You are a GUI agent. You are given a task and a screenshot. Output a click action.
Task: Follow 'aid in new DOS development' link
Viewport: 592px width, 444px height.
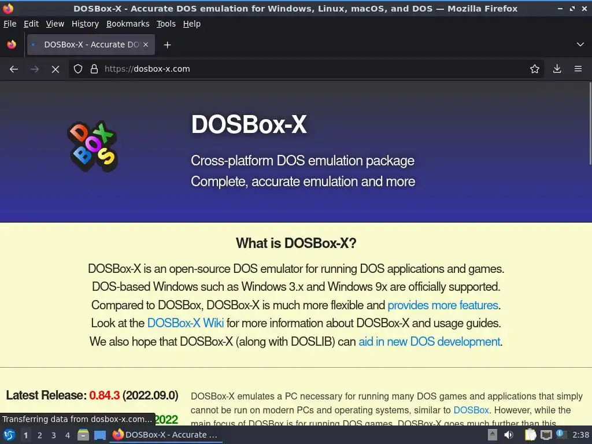click(430, 342)
